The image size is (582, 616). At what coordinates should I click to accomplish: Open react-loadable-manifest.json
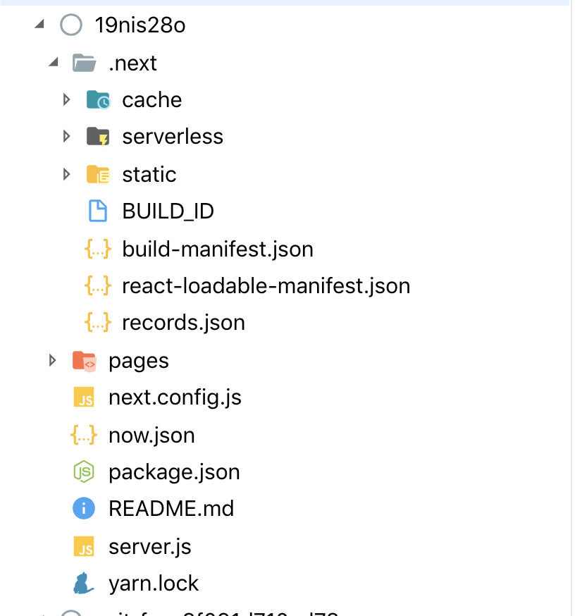coord(266,286)
